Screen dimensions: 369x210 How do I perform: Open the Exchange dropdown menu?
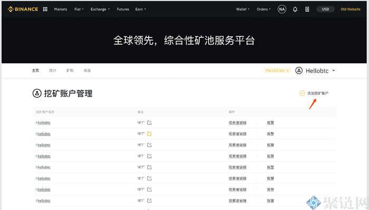tap(100, 9)
